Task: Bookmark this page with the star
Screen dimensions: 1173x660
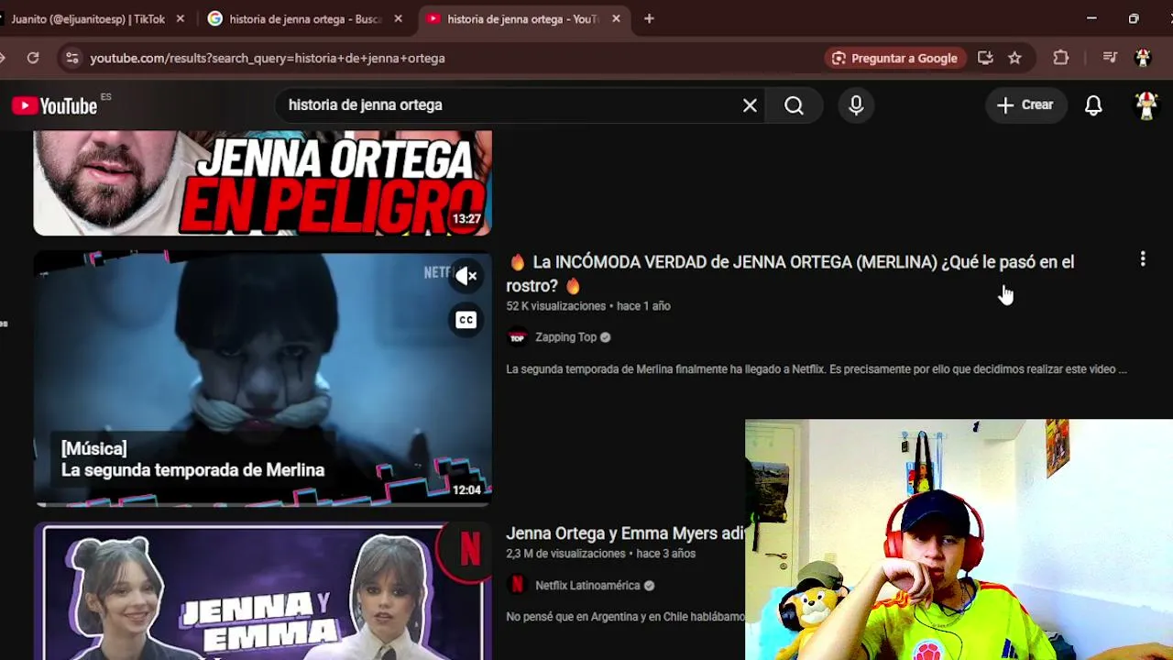Action: [x=1014, y=58]
